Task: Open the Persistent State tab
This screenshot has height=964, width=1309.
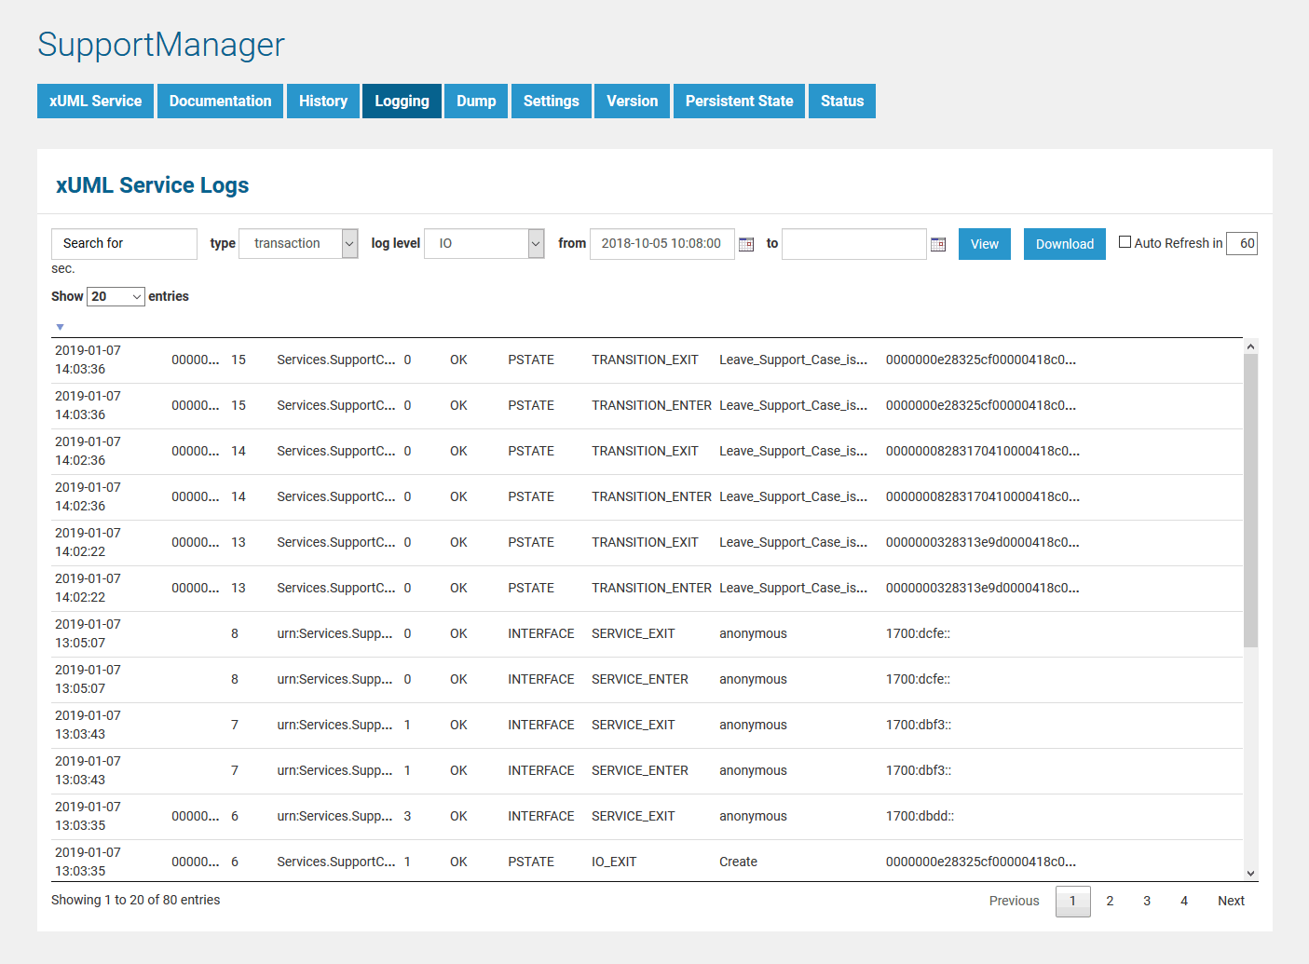Action: tap(739, 101)
